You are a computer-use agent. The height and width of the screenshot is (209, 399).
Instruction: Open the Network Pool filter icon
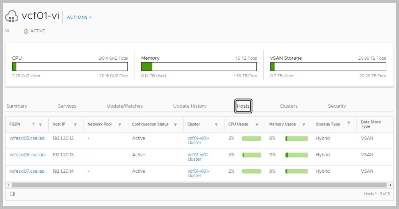[120, 125]
